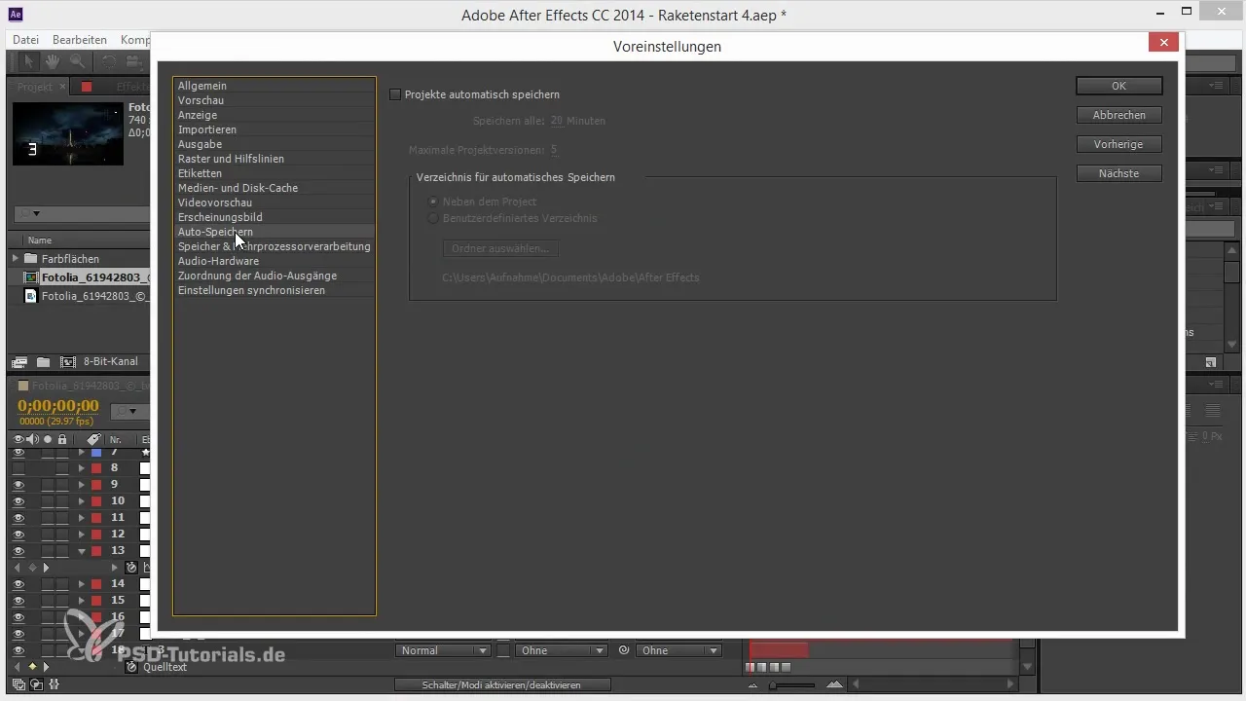Select the Selection arrow tool

pyautogui.click(x=29, y=61)
